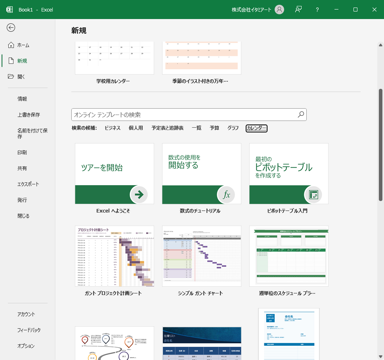Go to the 情報 section
The height and width of the screenshot is (360, 384).
pos(22,99)
